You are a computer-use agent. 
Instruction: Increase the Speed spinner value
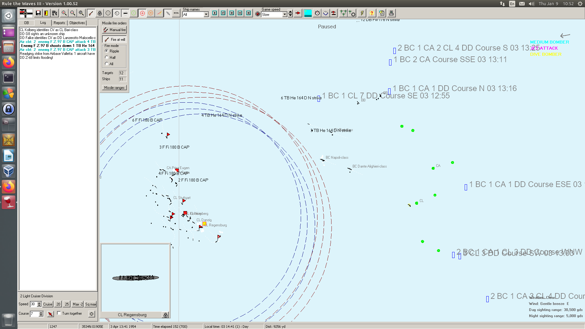point(39,303)
